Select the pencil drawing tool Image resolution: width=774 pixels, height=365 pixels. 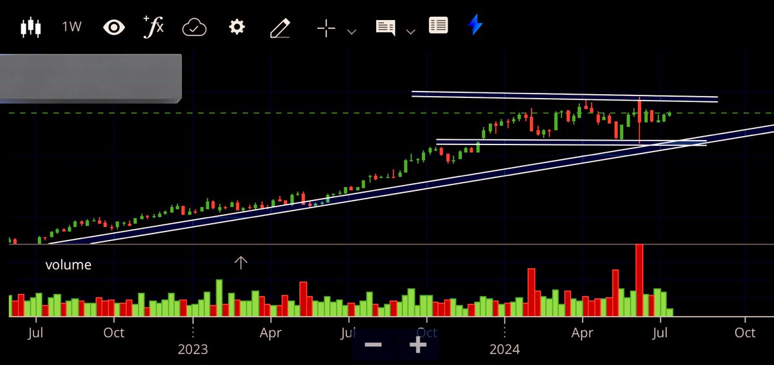point(279,27)
